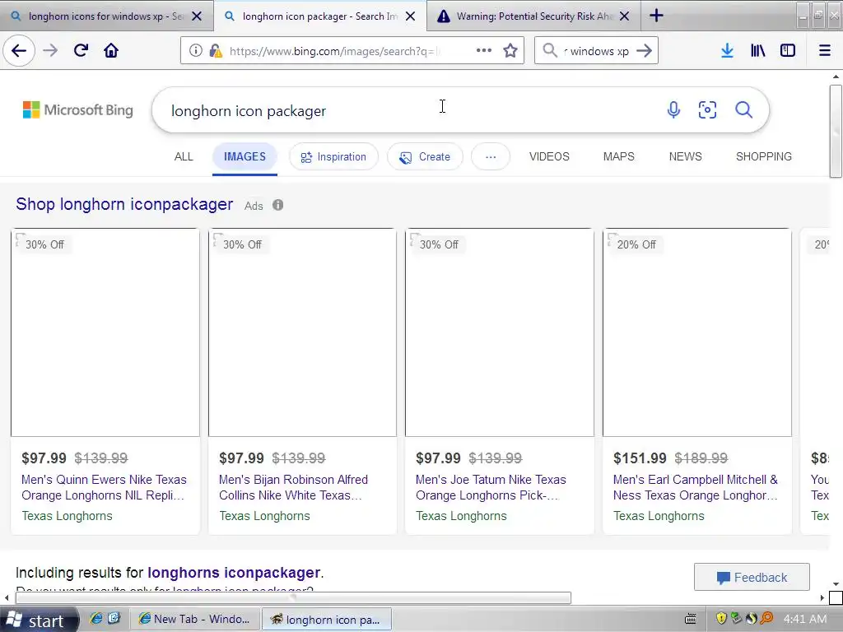Open 'Shop longhorn iconpackager' heading link

coord(124,204)
